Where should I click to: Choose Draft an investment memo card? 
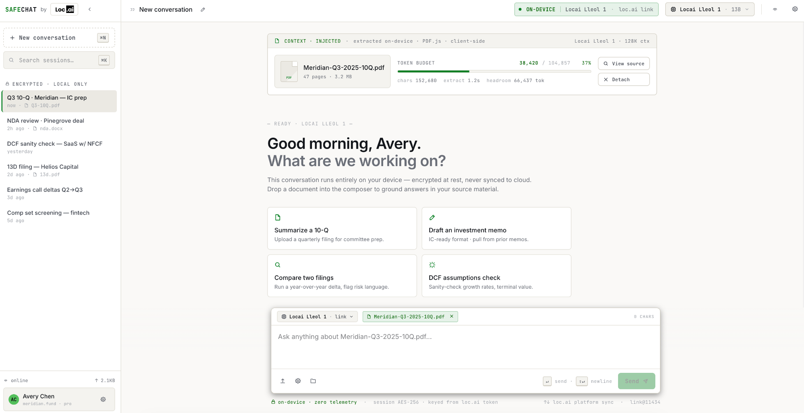pyautogui.click(x=496, y=228)
